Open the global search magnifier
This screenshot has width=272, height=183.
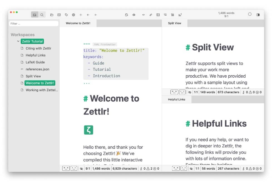click(x=42, y=15)
